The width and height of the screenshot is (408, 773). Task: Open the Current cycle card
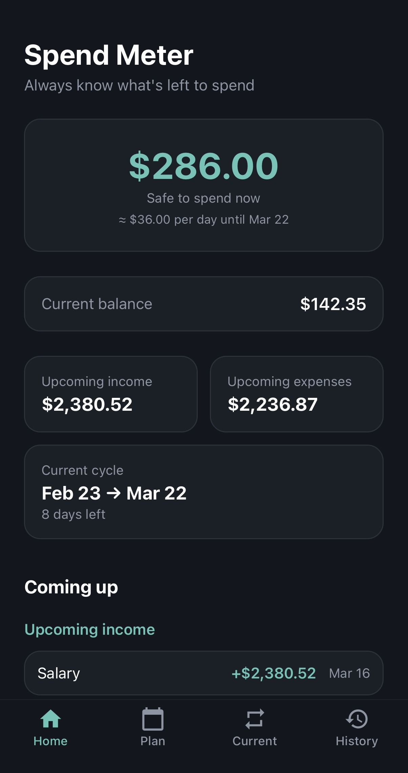203,492
